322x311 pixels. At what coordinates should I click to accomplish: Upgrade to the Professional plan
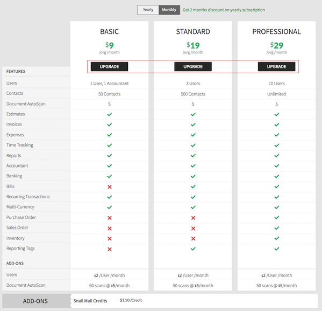coord(276,66)
